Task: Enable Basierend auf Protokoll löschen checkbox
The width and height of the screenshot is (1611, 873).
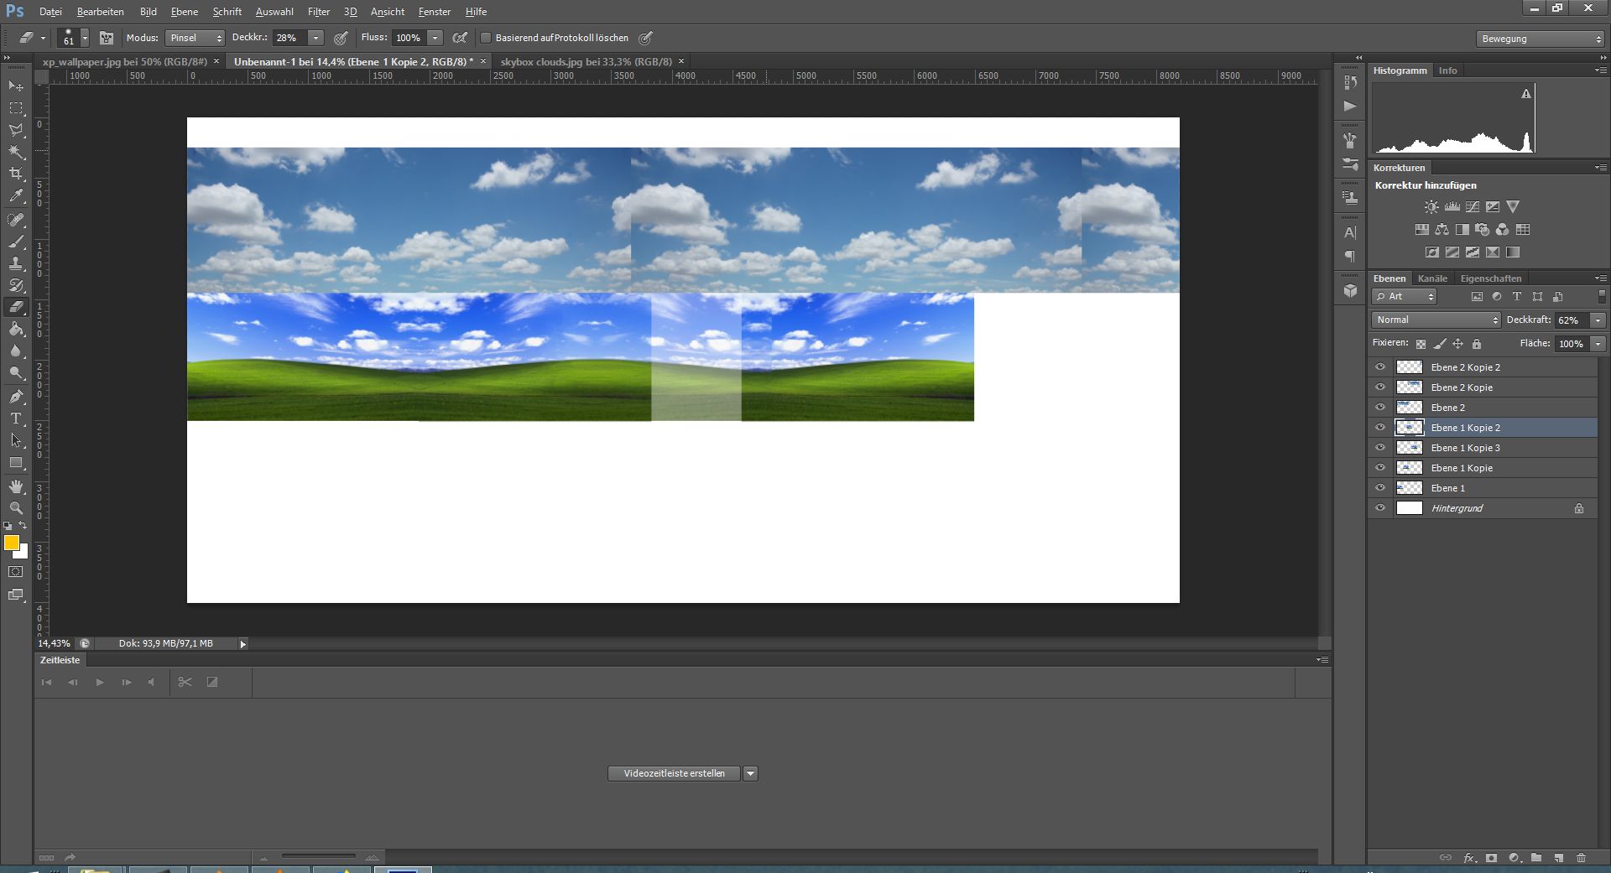Action: 485,38
